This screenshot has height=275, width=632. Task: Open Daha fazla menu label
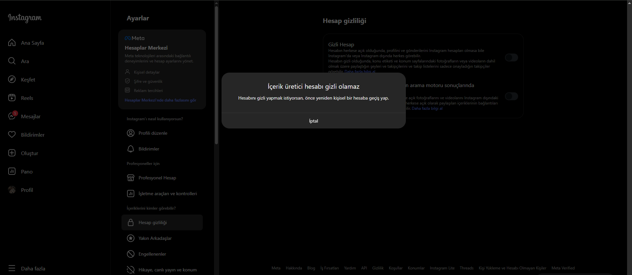(33, 268)
